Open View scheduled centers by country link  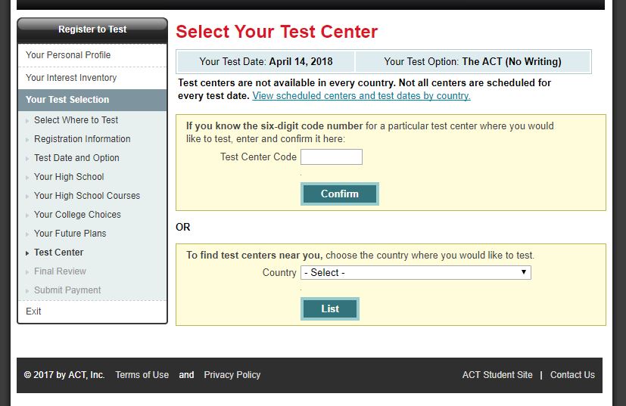click(361, 96)
